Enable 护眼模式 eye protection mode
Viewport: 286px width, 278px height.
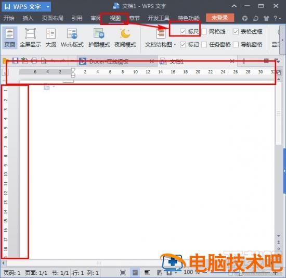point(99,37)
